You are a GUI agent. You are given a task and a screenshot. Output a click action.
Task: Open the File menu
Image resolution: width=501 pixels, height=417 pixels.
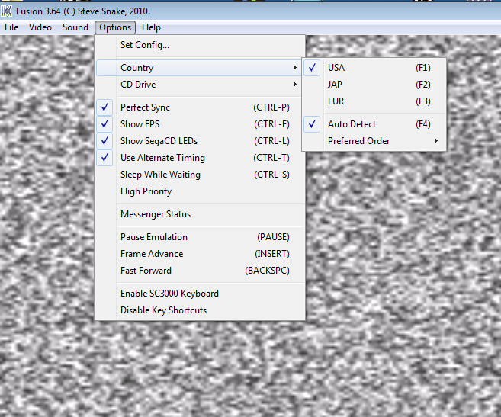[x=11, y=27]
